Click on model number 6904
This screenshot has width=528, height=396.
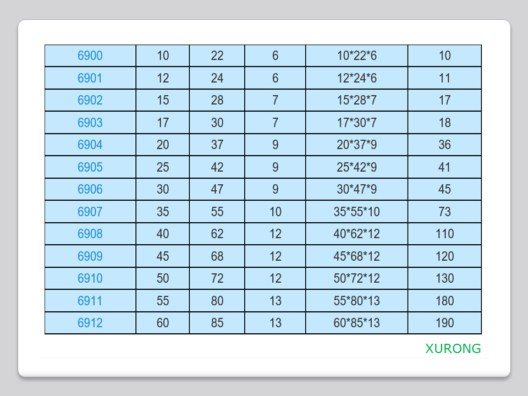pyautogui.click(x=90, y=145)
